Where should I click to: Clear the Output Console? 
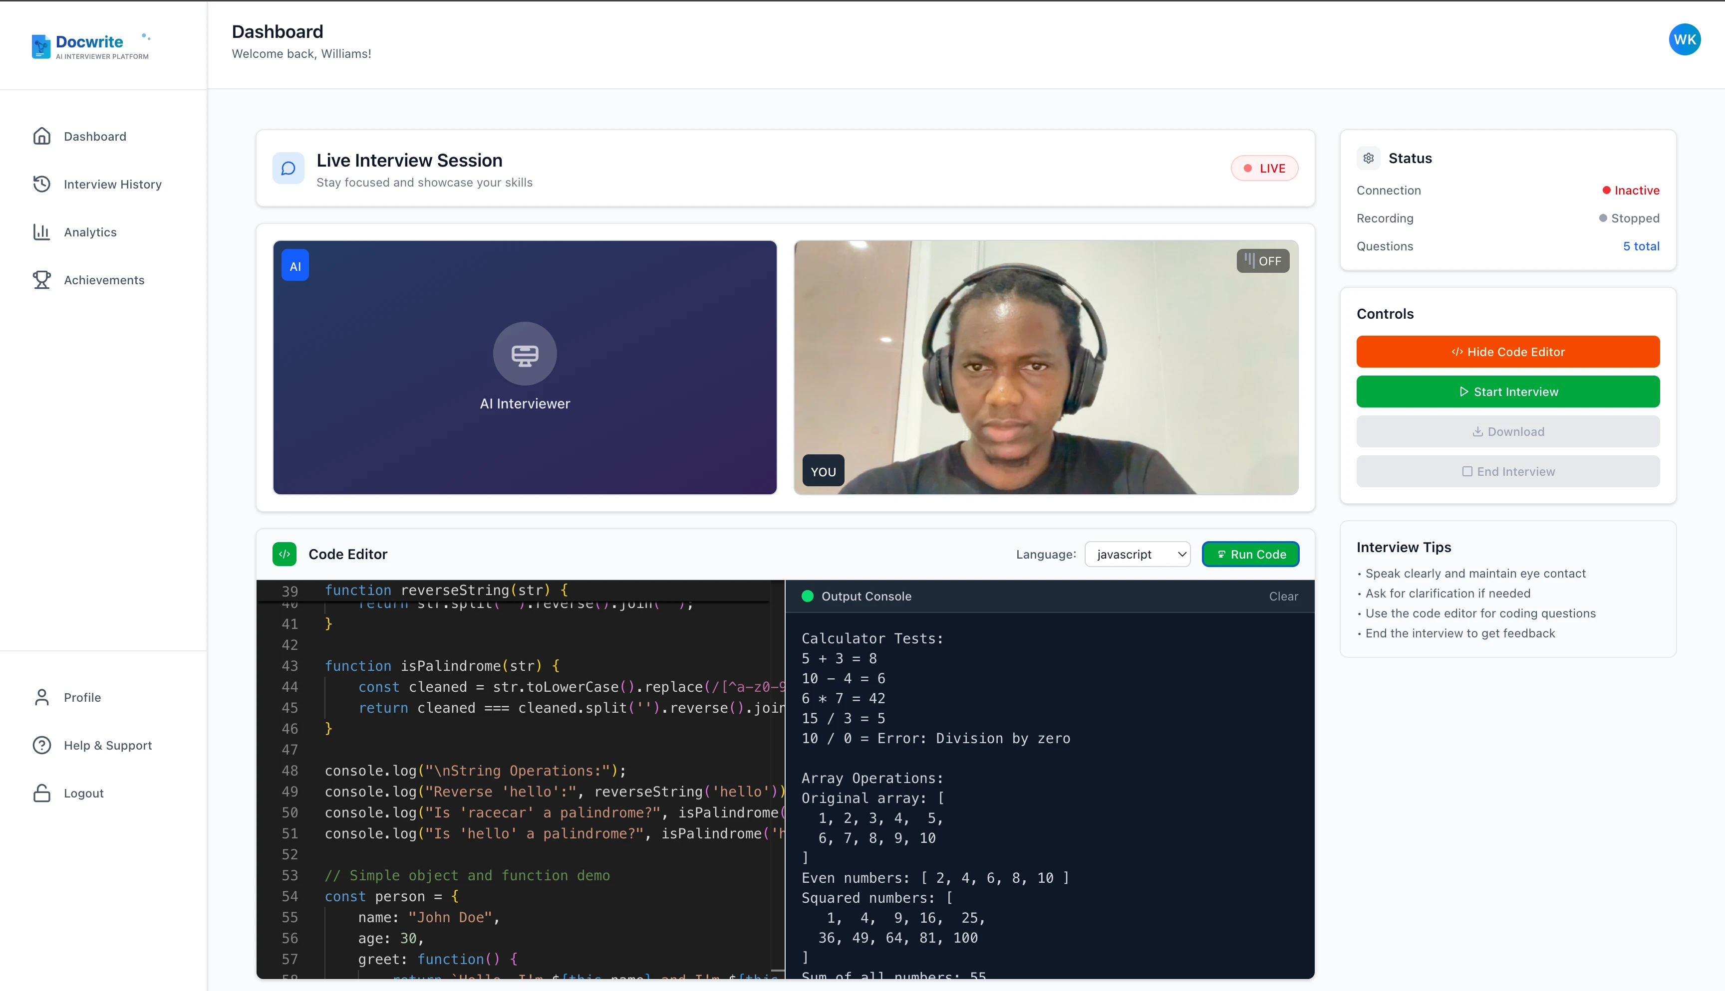[x=1283, y=596]
